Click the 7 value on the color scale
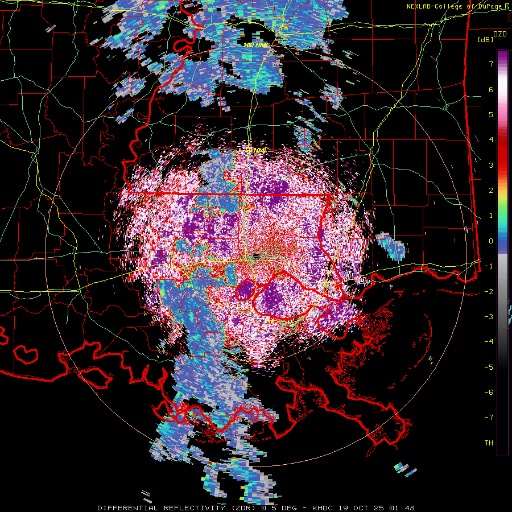Image resolution: width=512 pixels, height=512 pixels. tap(491, 64)
